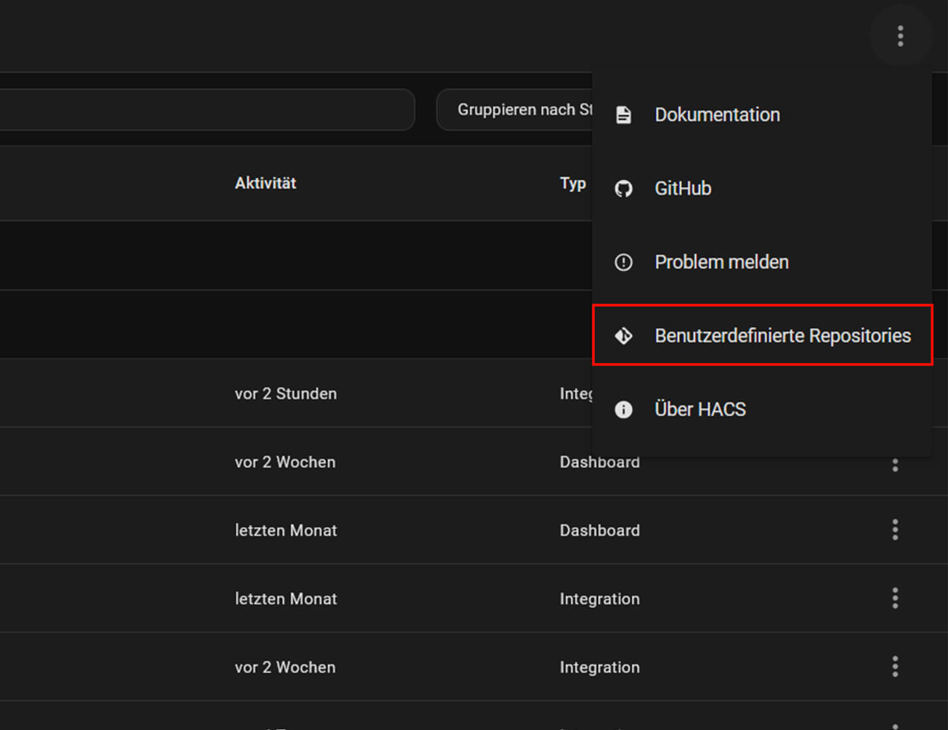Select Benutzerdefinierte Repositories from the menu
948x730 pixels.
click(x=782, y=336)
